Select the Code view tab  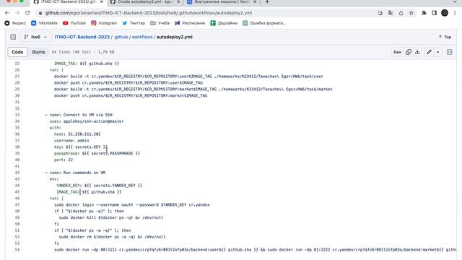[x=17, y=52]
